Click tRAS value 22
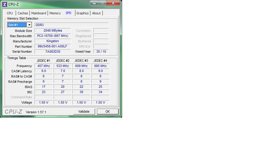Screen dimensions: 253x158 81,87
